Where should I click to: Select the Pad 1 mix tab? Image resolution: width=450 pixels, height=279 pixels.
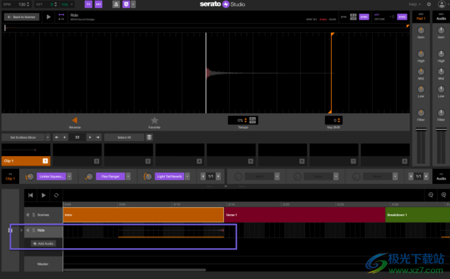coord(421,17)
